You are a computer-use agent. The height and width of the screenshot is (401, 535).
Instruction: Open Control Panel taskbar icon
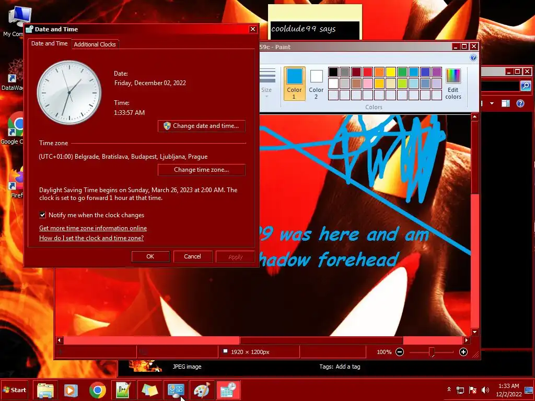176,390
